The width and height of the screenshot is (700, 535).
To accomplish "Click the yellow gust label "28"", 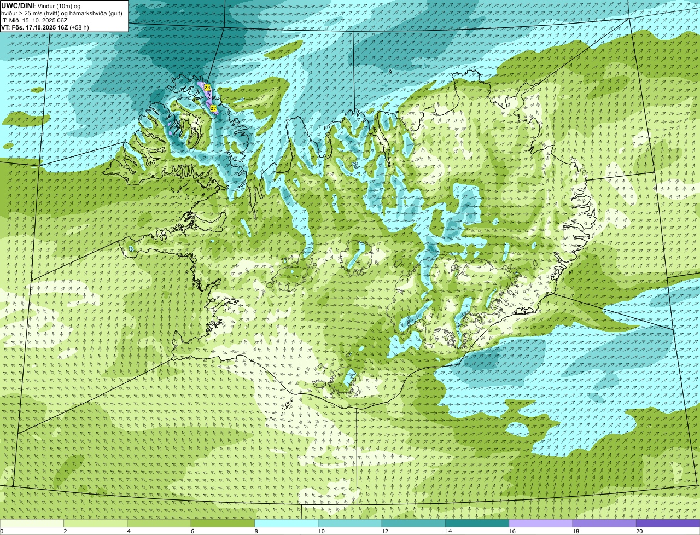I will [x=207, y=88].
